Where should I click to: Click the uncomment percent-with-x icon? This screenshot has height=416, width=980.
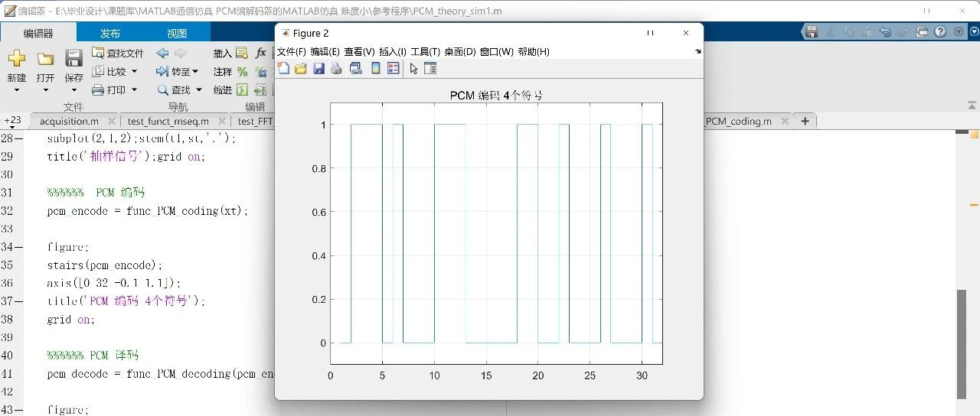click(x=261, y=71)
